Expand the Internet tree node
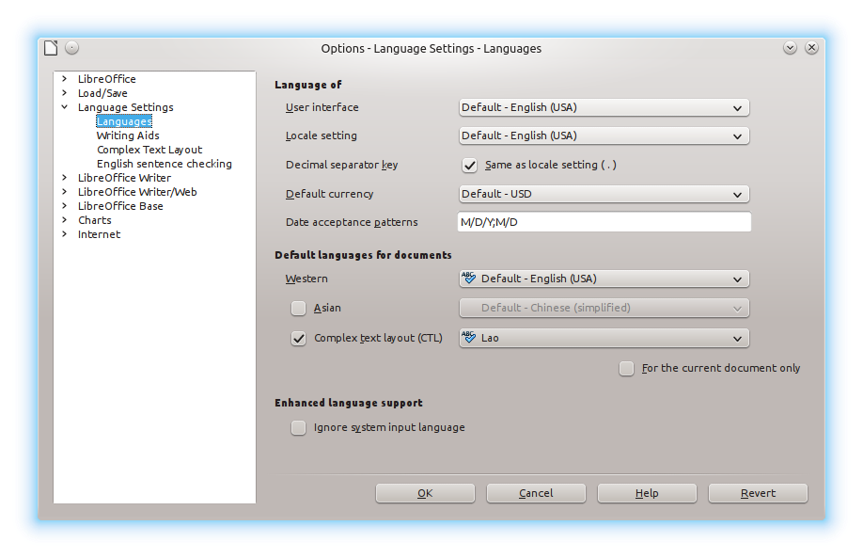863x558 pixels. point(64,234)
